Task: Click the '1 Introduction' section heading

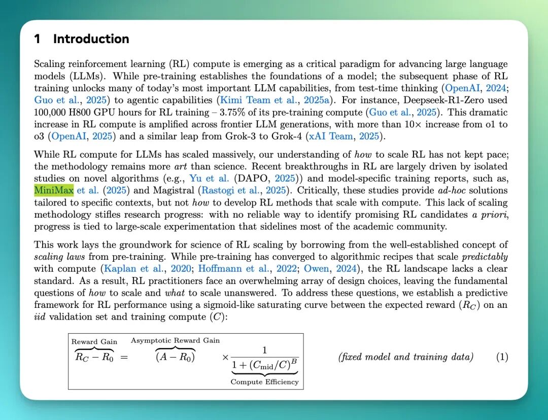Action: [81, 39]
